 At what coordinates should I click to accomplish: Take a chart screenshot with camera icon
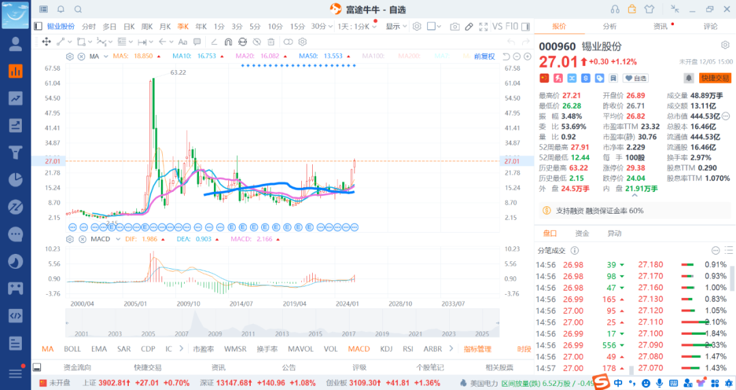pos(455,27)
